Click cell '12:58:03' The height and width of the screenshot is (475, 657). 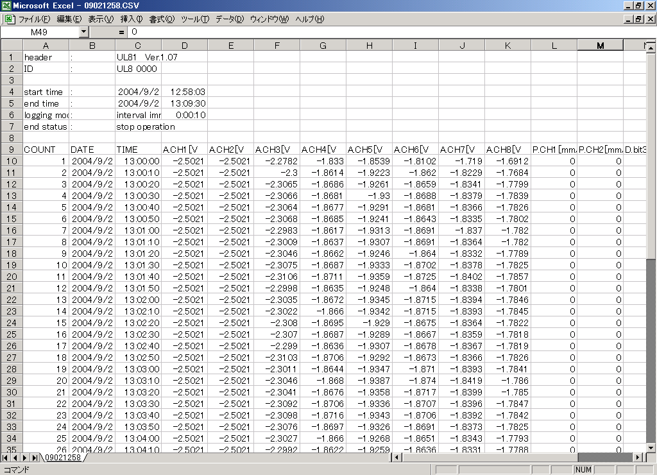(184, 92)
